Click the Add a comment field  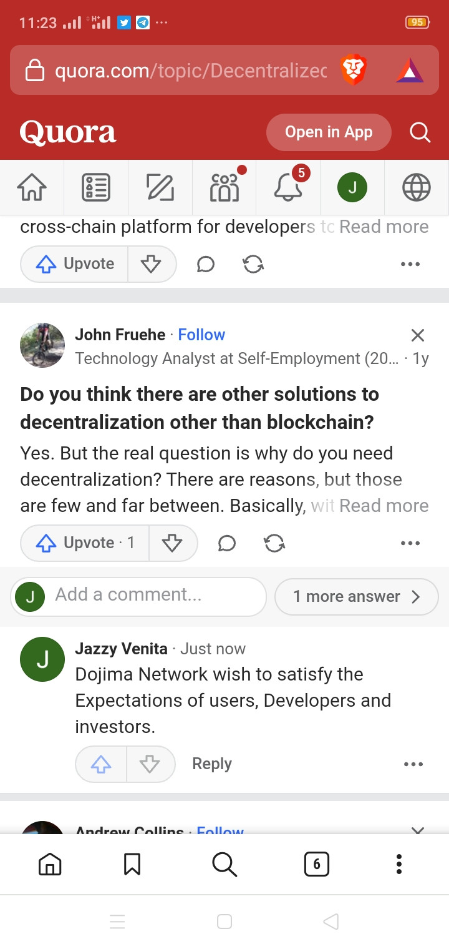138,596
